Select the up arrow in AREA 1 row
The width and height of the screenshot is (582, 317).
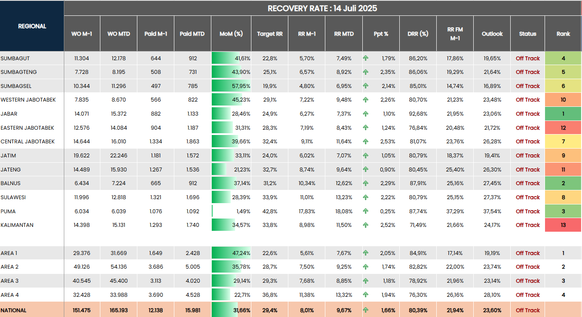point(365,253)
